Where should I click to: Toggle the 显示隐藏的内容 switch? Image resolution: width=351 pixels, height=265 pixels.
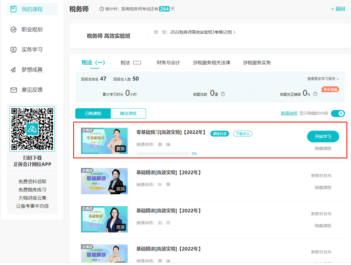click(x=337, y=113)
